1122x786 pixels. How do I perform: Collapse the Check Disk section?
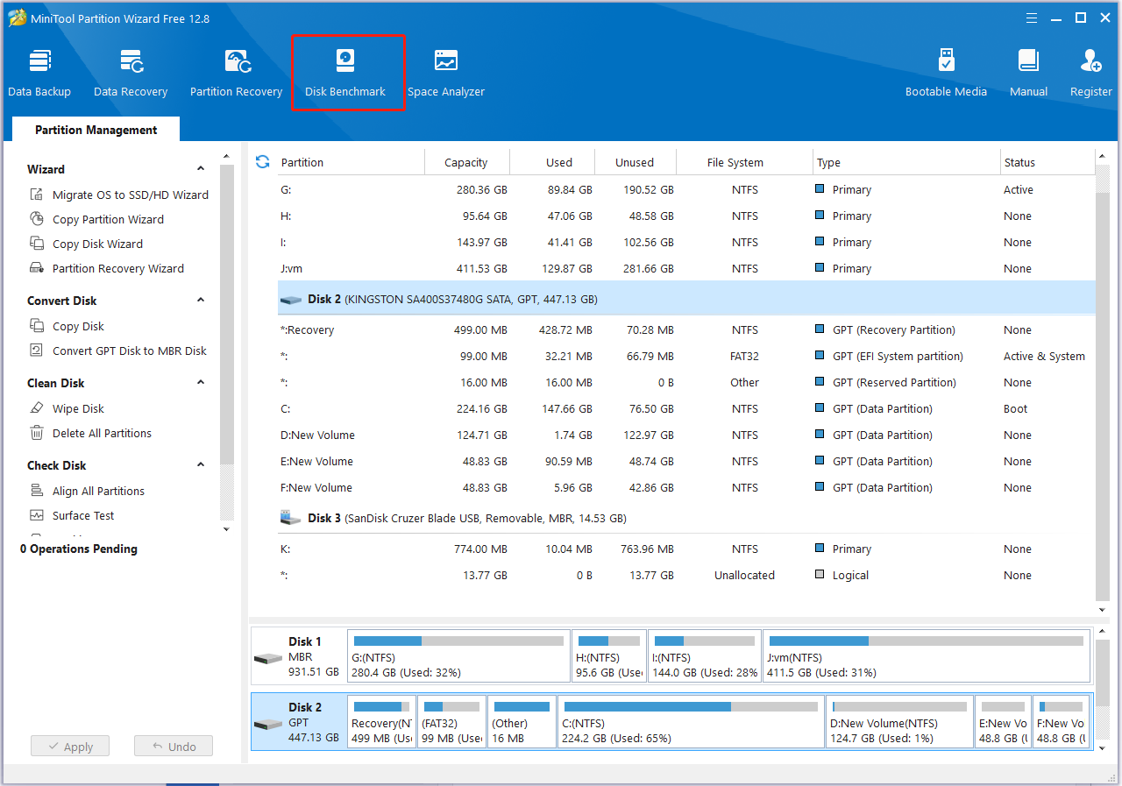[201, 464]
